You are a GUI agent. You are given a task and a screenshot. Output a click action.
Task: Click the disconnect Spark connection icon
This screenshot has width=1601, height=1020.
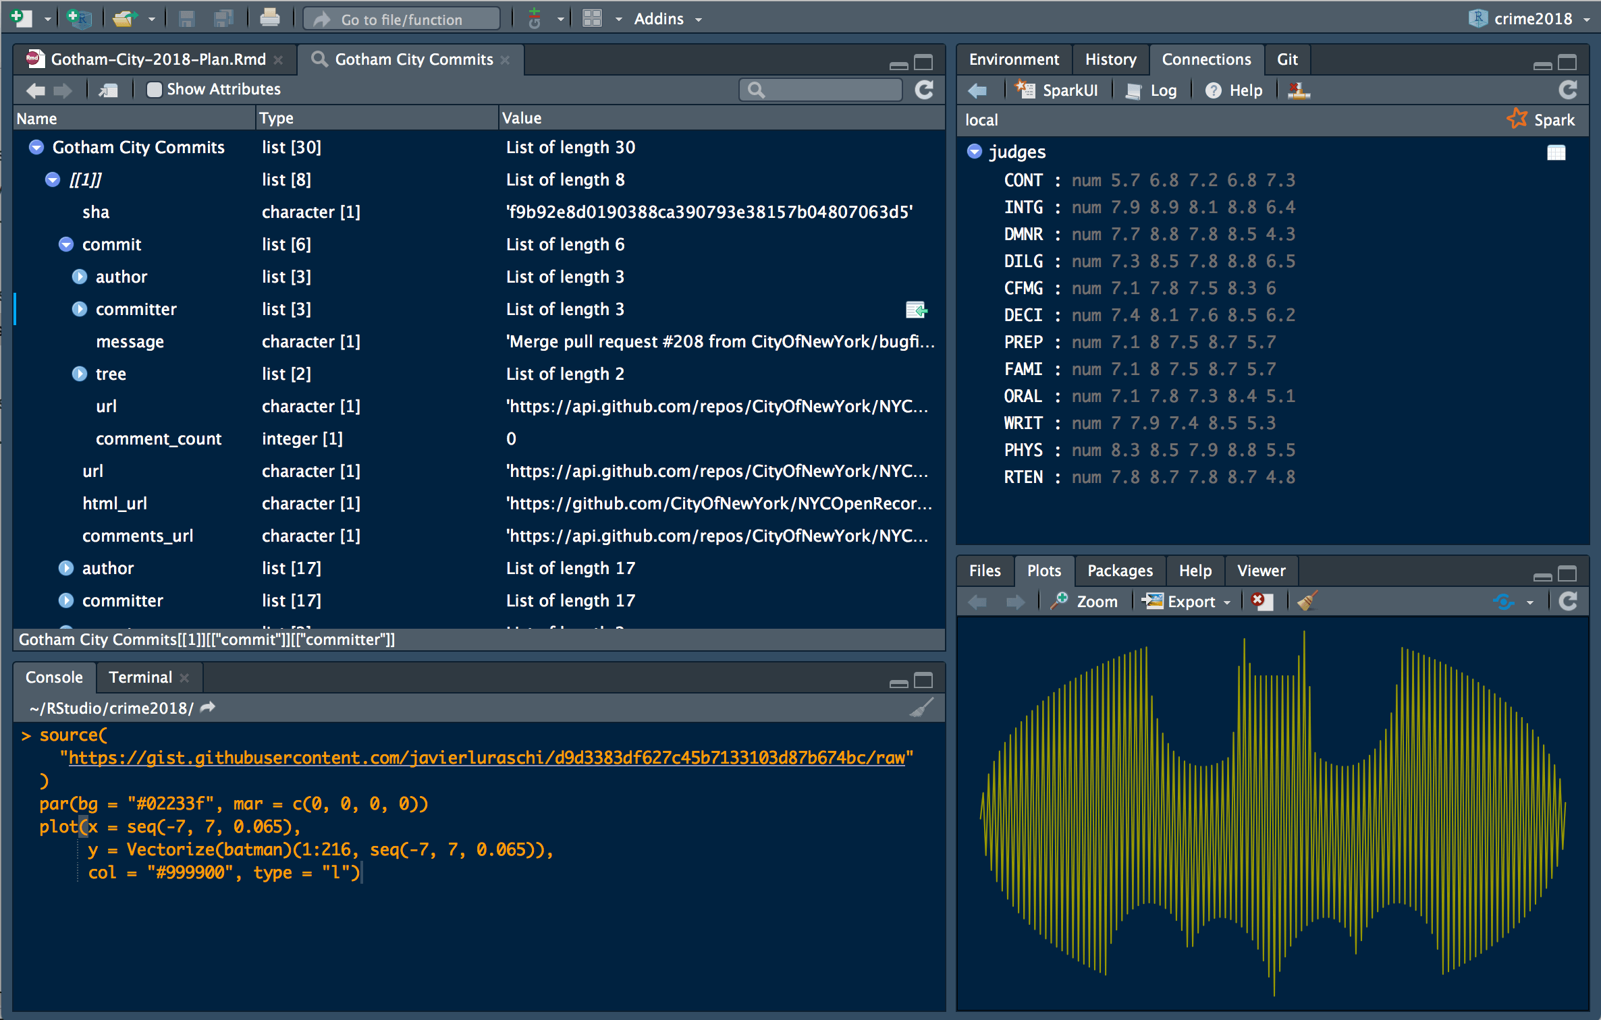click(1298, 90)
